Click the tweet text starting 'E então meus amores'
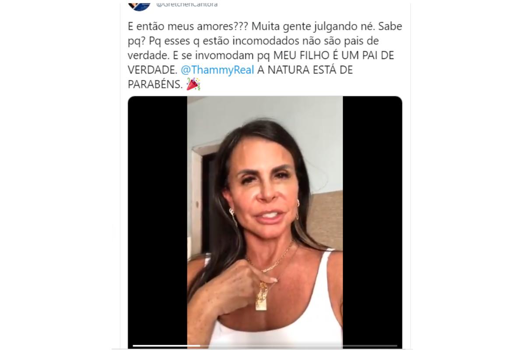This screenshot has height=350, width=525. [x=265, y=56]
